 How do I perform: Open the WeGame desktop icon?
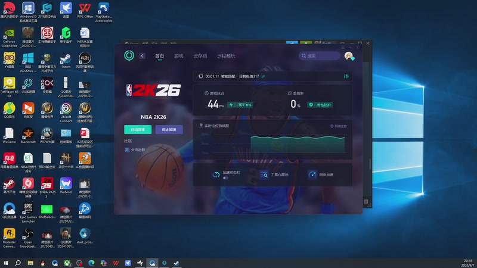click(9, 135)
